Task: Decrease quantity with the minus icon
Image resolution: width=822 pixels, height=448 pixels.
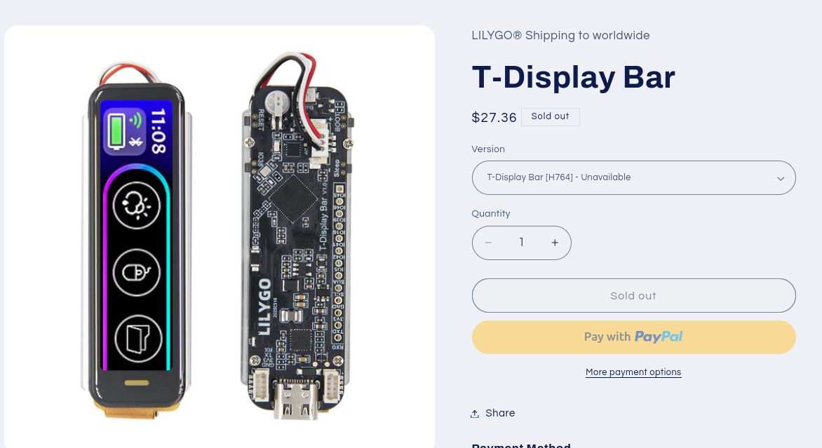Action: point(489,243)
